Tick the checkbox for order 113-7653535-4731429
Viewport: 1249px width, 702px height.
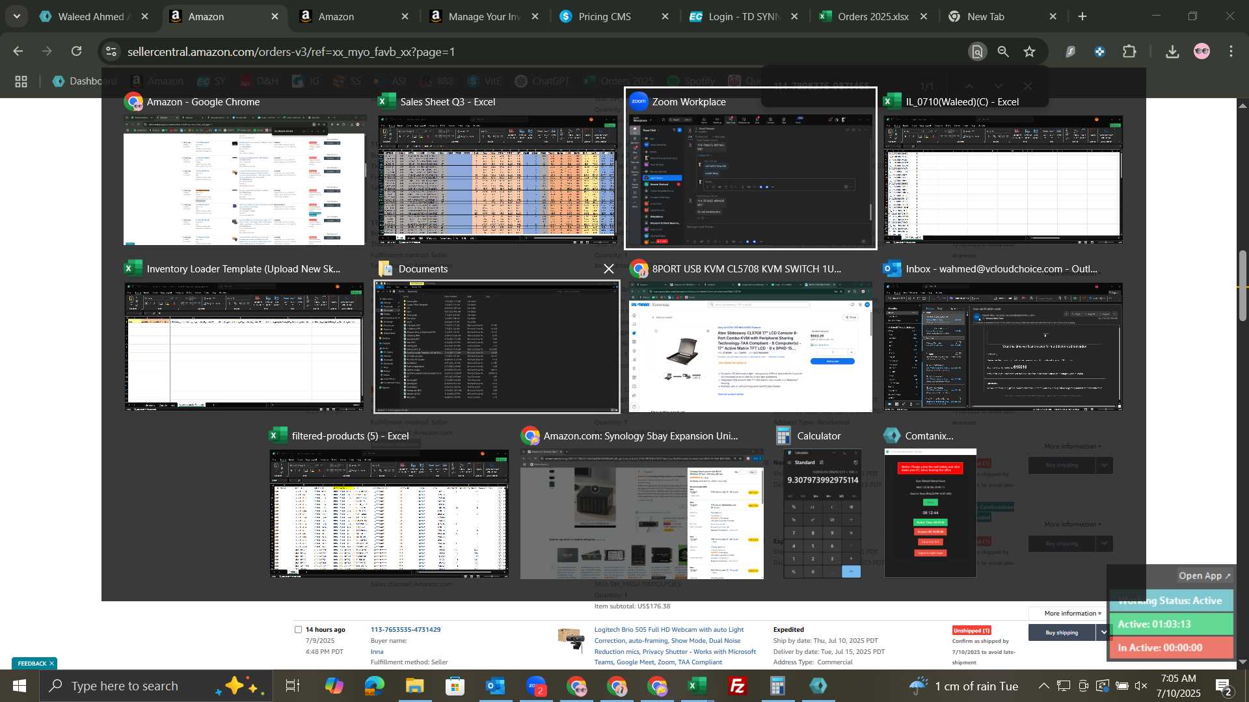[298, 629]
